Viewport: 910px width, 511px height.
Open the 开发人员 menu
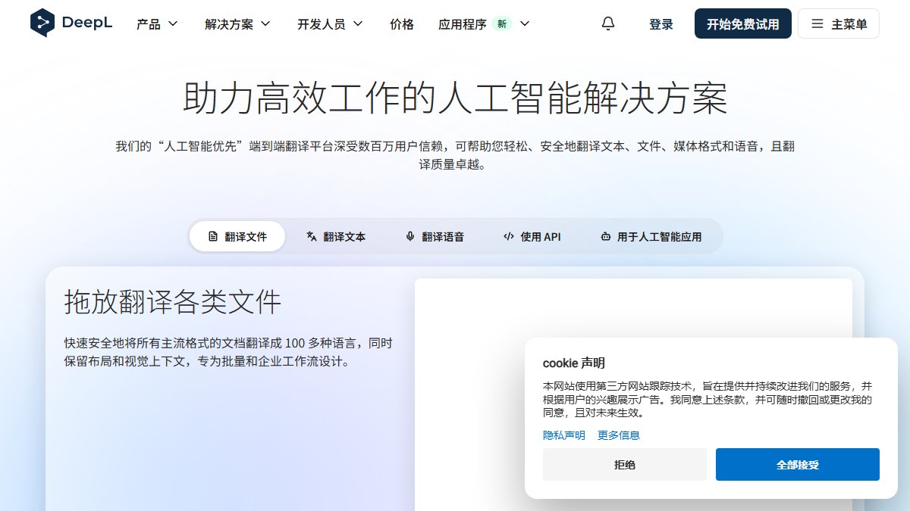pyautogui.click(x=331, y=24)
